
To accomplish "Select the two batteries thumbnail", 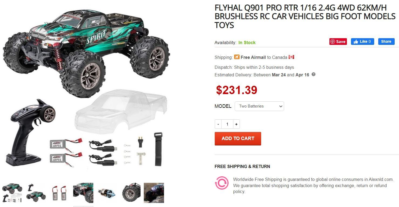I will coord(59,193).
